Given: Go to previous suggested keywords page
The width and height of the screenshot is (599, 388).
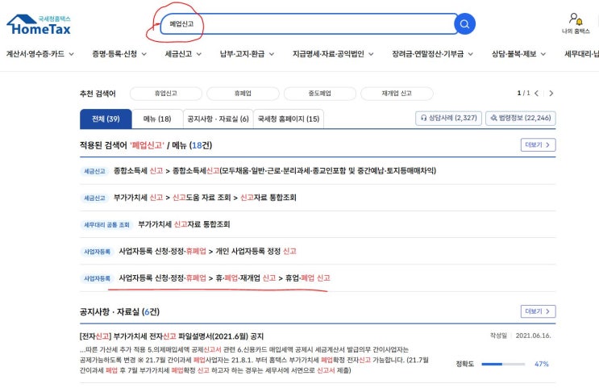Looking at the screenshot, I should tap(537, 94).
